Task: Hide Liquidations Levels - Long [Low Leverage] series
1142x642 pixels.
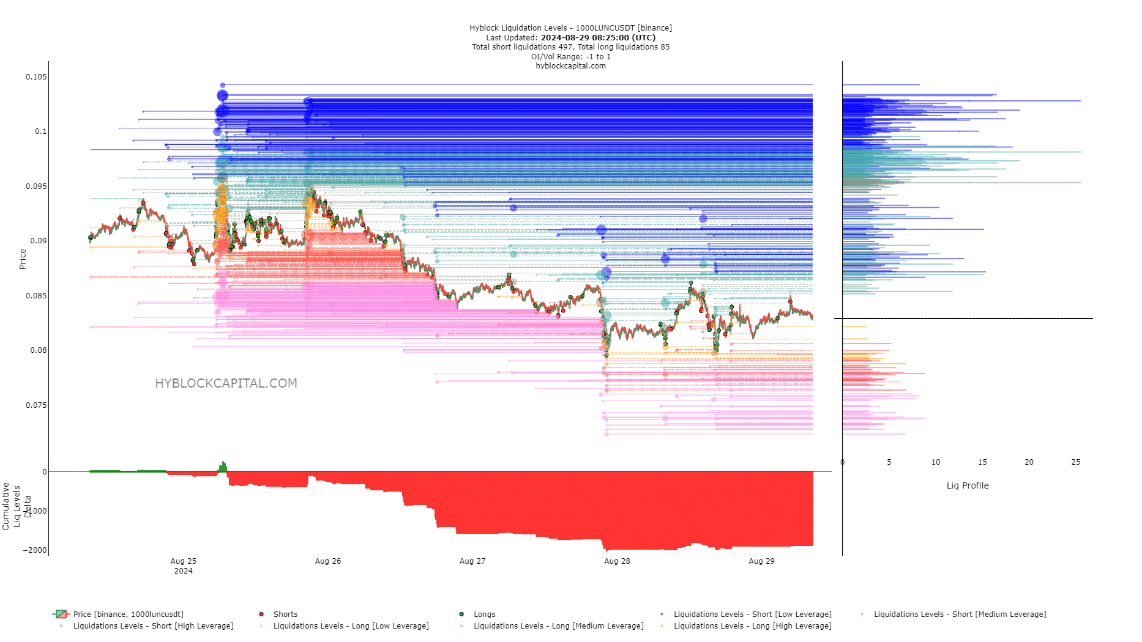Action: coord(344,625)
